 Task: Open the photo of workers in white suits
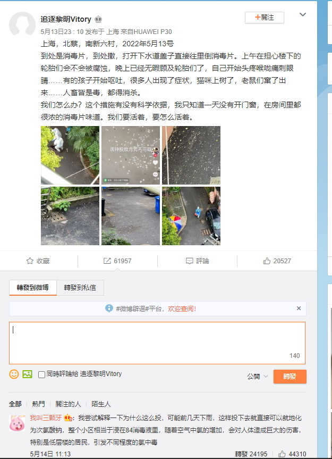coord(70,155)
